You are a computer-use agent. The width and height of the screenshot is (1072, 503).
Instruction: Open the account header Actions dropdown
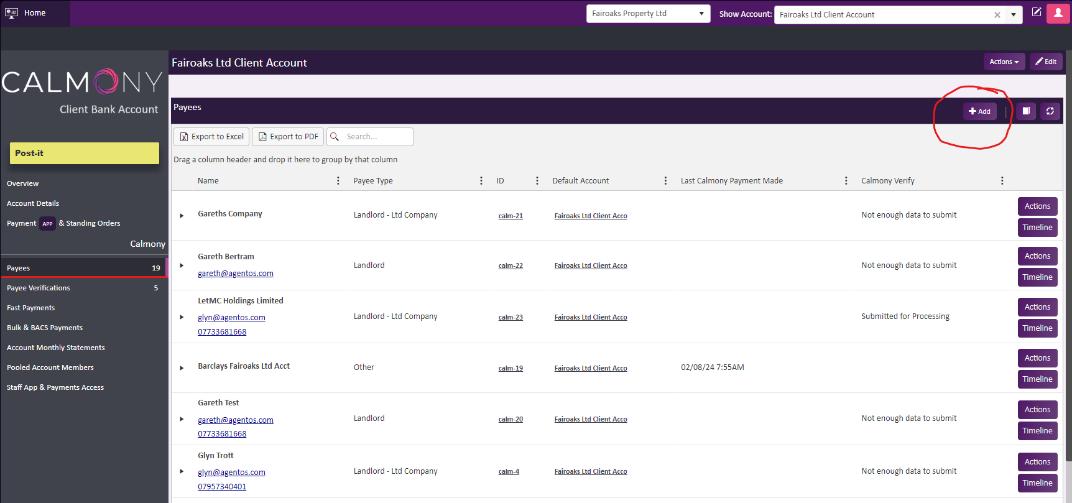(1004, 62)
